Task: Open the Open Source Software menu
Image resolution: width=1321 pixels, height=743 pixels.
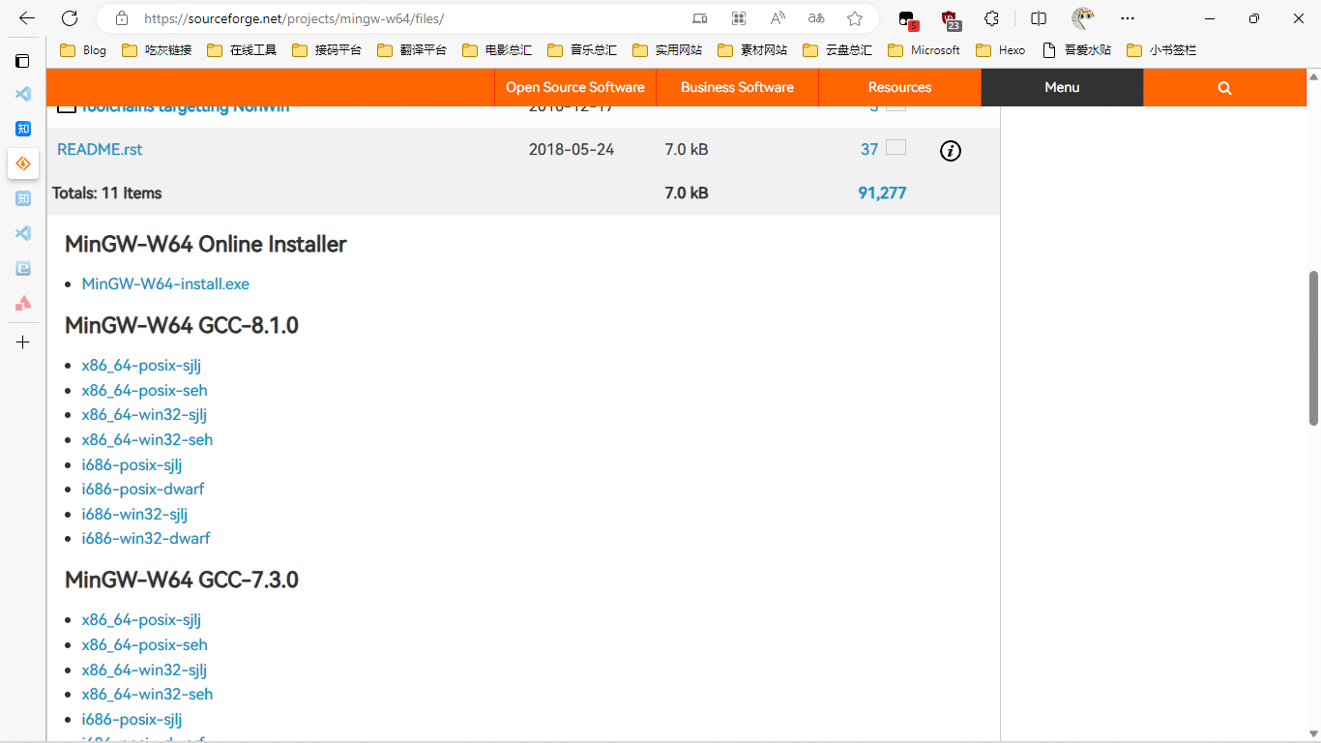Action: [574, 88]
